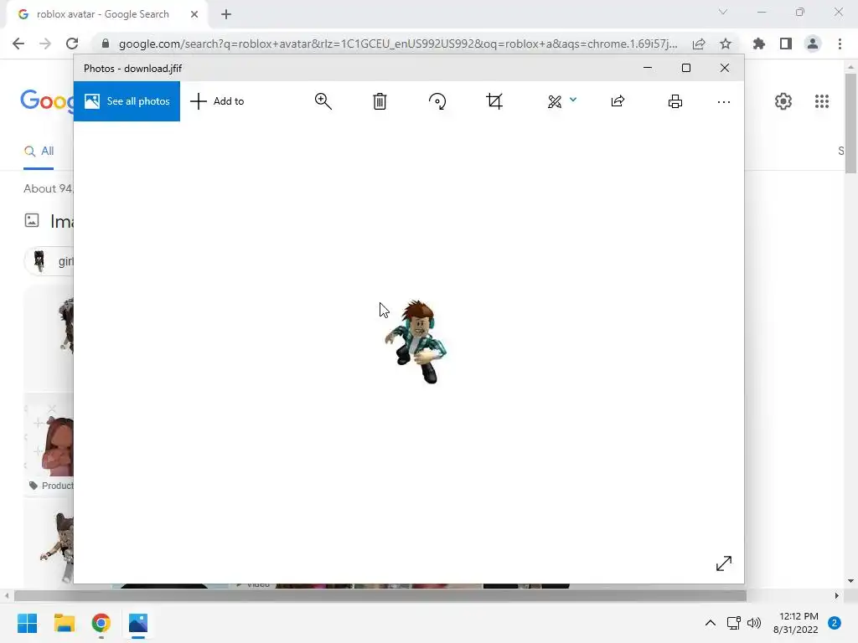The width and height of the screenshot is (858, 643).
Task: Click the vertical scrollbar in Chrome
Action: [851, 124]
